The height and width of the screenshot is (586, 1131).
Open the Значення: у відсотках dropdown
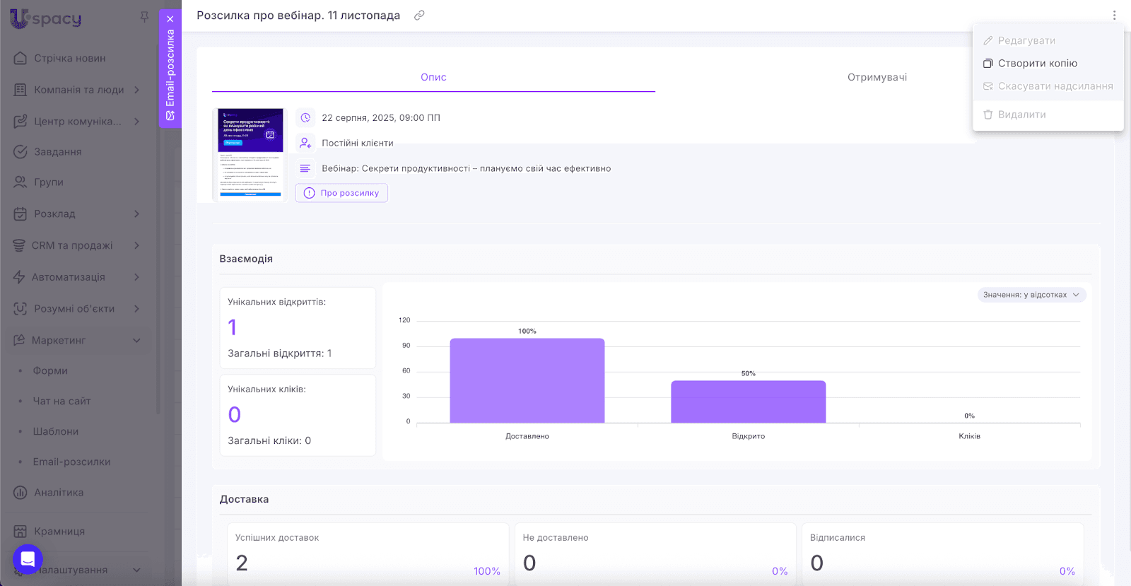(1031, 295)
